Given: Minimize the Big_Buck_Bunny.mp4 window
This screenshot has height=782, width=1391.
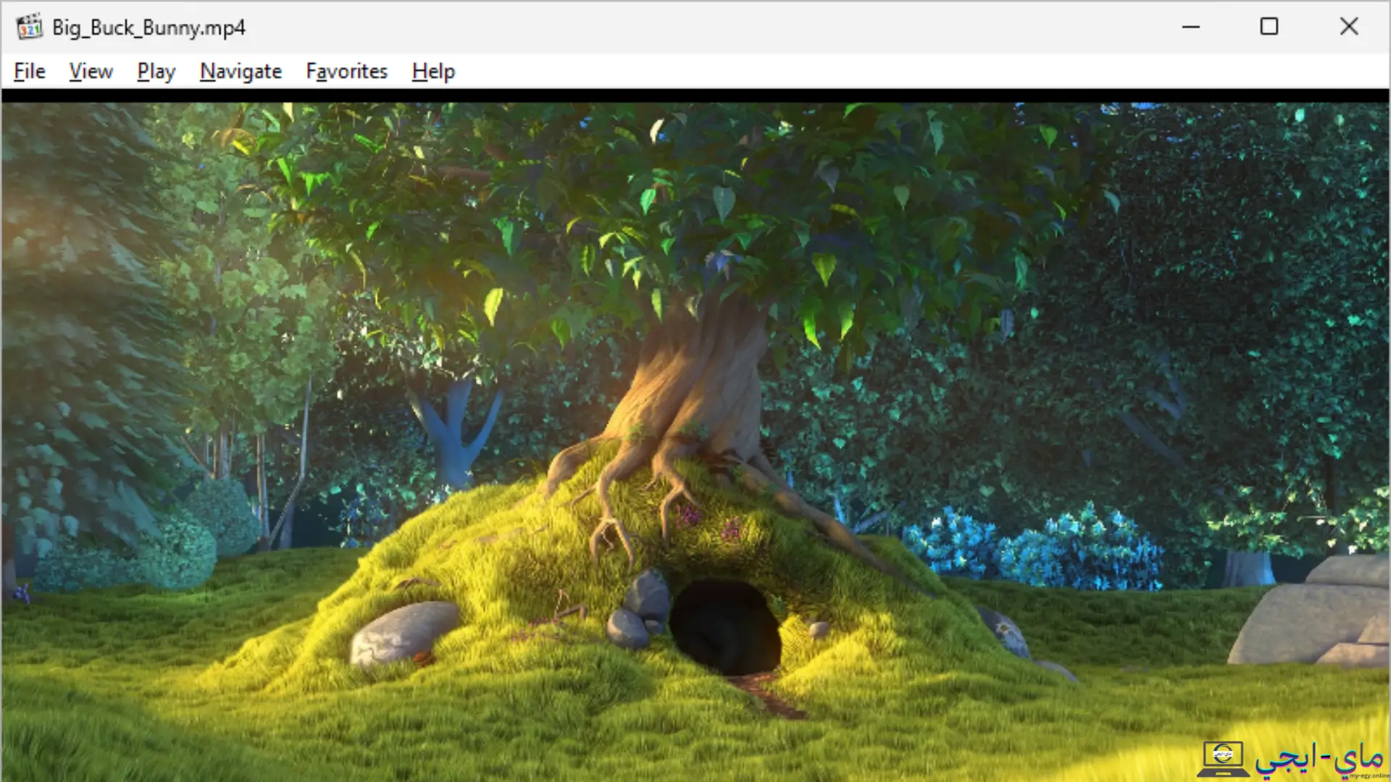Looking at the screenshot, I should click(1191, 27).
